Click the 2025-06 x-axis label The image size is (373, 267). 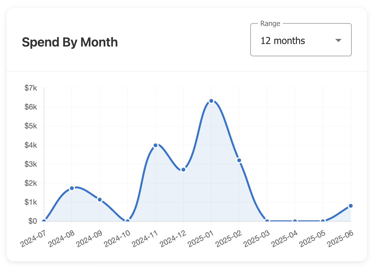pos(340,239)
